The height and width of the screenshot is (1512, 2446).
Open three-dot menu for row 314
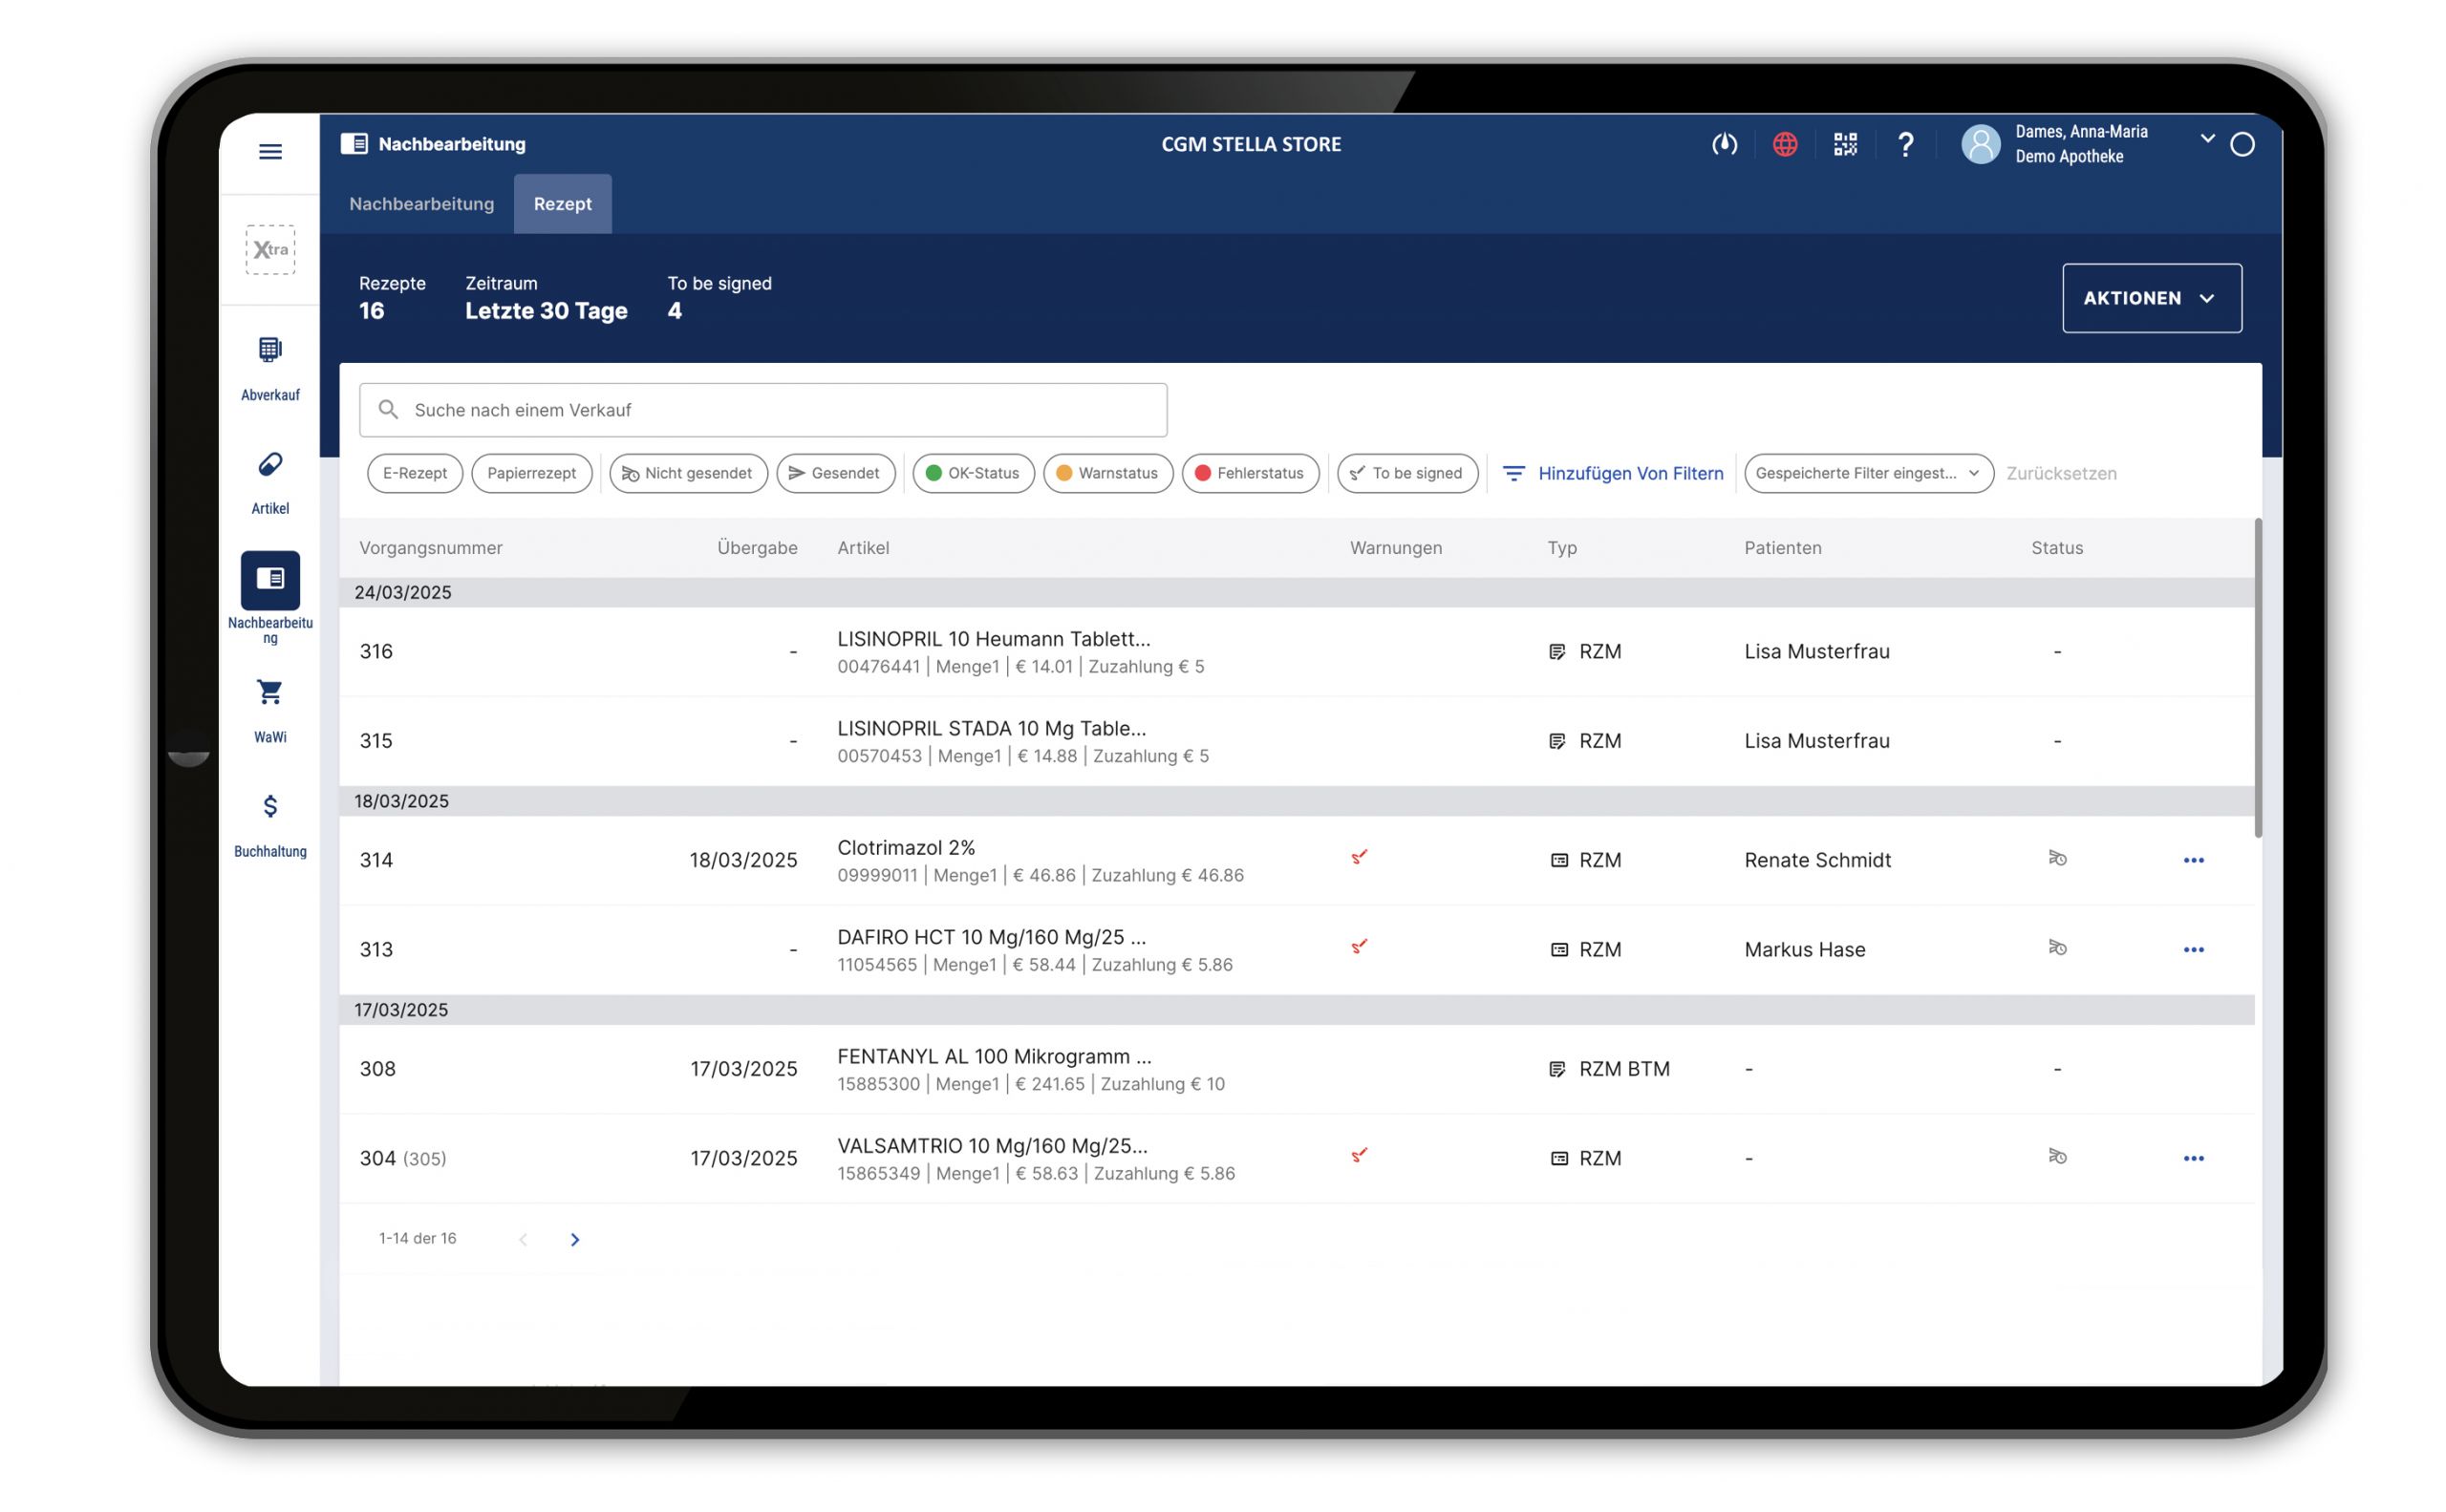point(2193,860)
